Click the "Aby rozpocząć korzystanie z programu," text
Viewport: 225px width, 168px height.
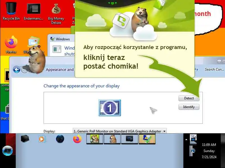(x=135, y=47)
